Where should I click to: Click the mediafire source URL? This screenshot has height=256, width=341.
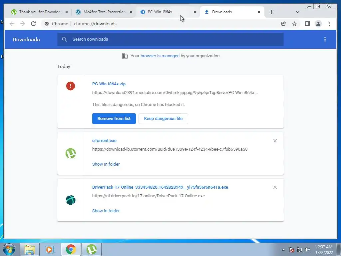175,93
